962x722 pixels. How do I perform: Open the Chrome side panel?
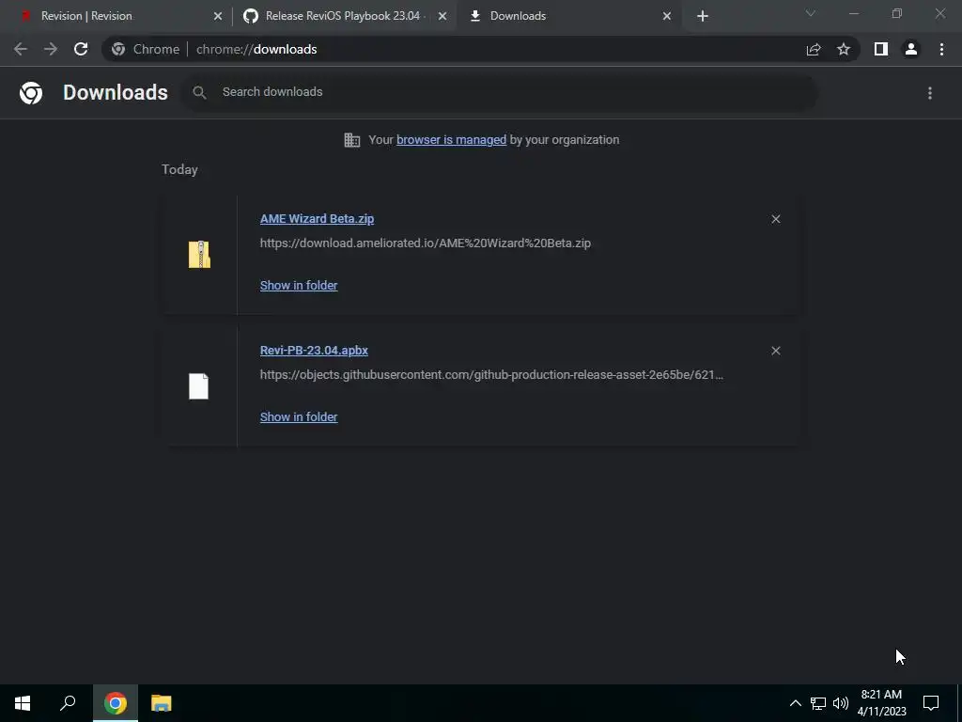881,49
